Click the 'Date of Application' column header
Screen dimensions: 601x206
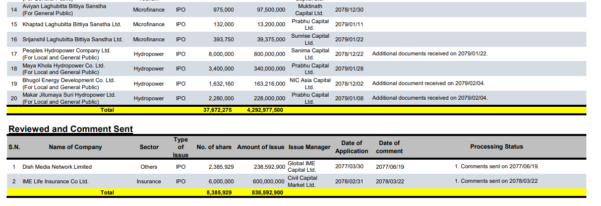351,147
